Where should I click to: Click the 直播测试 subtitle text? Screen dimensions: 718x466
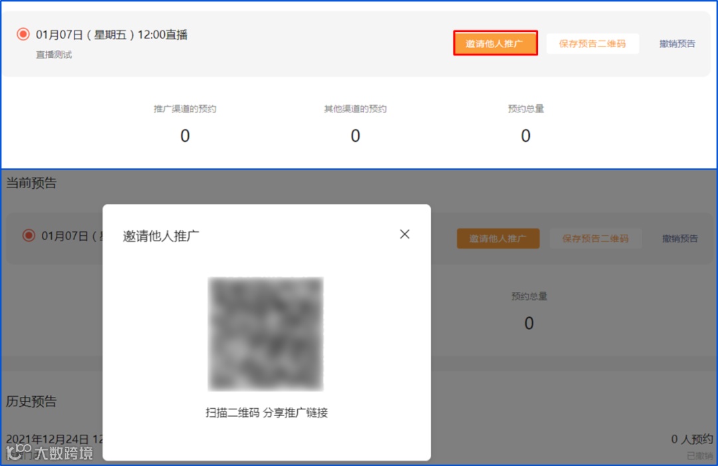click(54, 55)
